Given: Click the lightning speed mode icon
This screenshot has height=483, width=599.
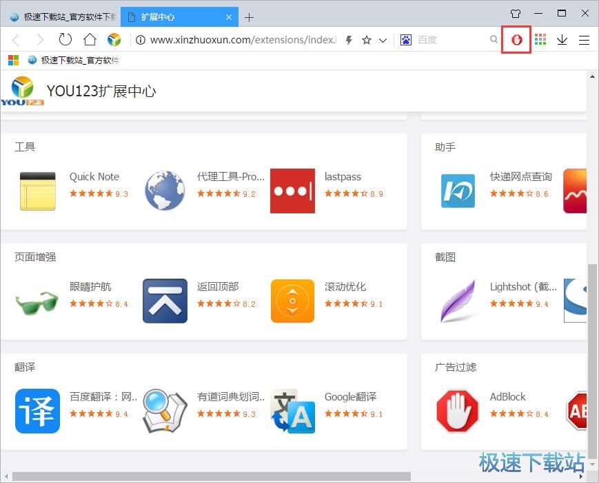Looking at the screenshot, I should (349, 40).
